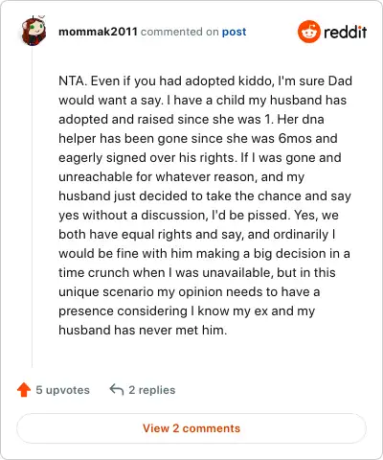
Task: Click the line starting "eagerly signed over"
Action: (200, 158)
